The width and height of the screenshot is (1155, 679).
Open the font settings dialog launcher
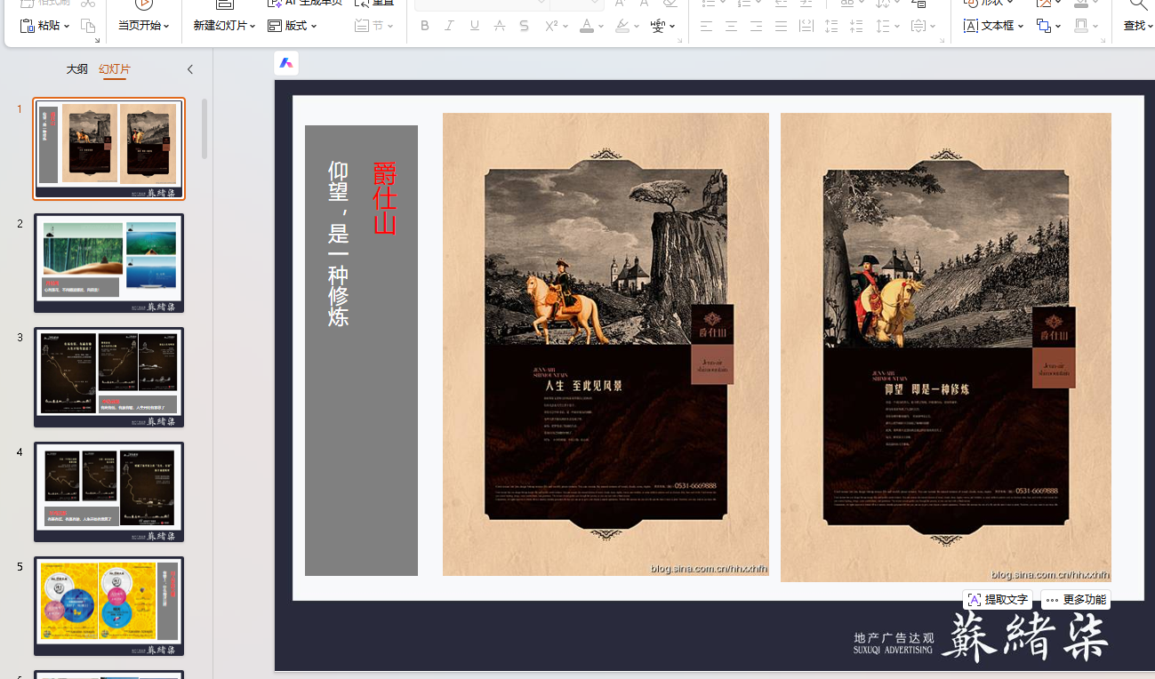pos(679,40)
